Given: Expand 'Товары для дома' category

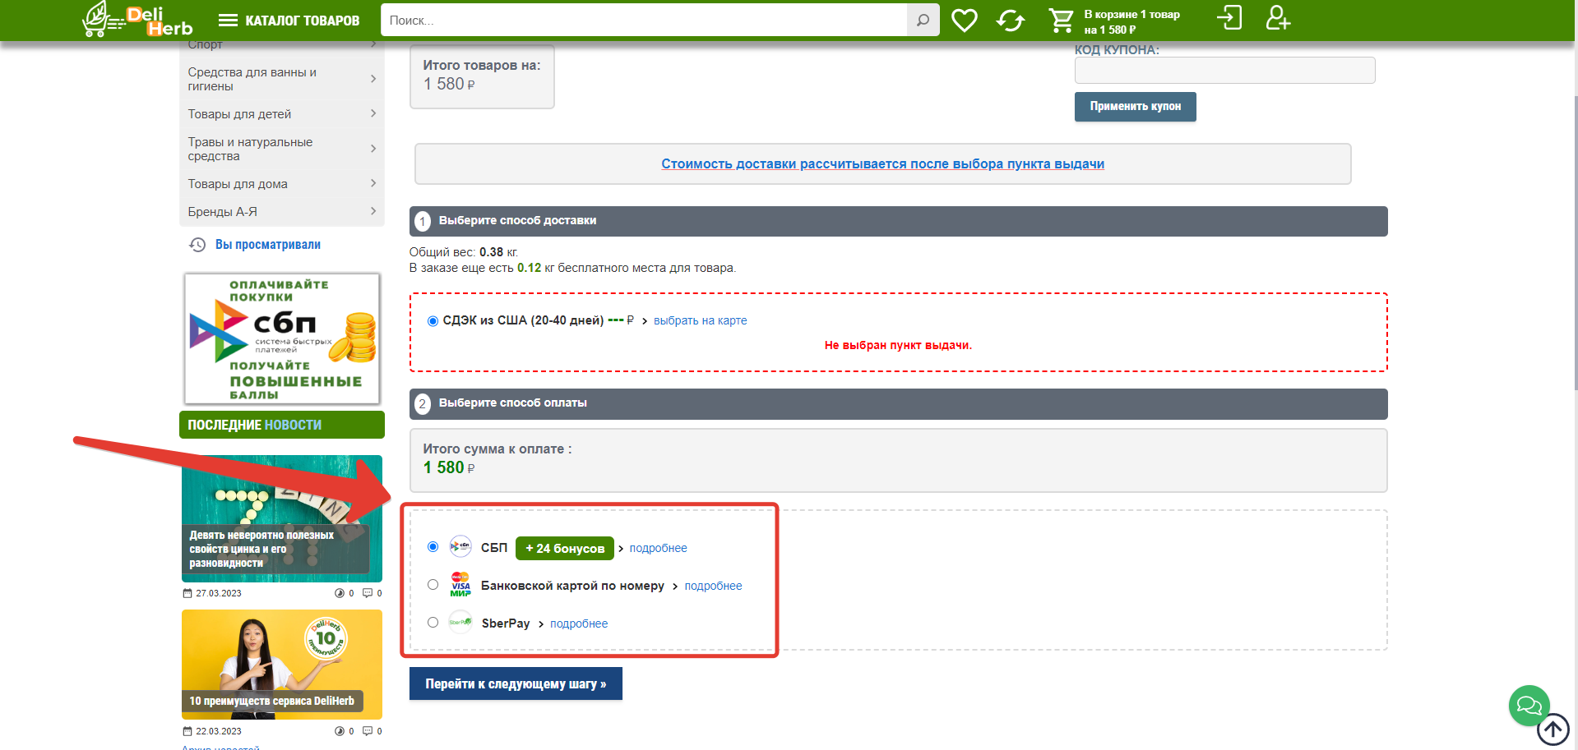Looking at the screenshot, I should pos(373,183).
